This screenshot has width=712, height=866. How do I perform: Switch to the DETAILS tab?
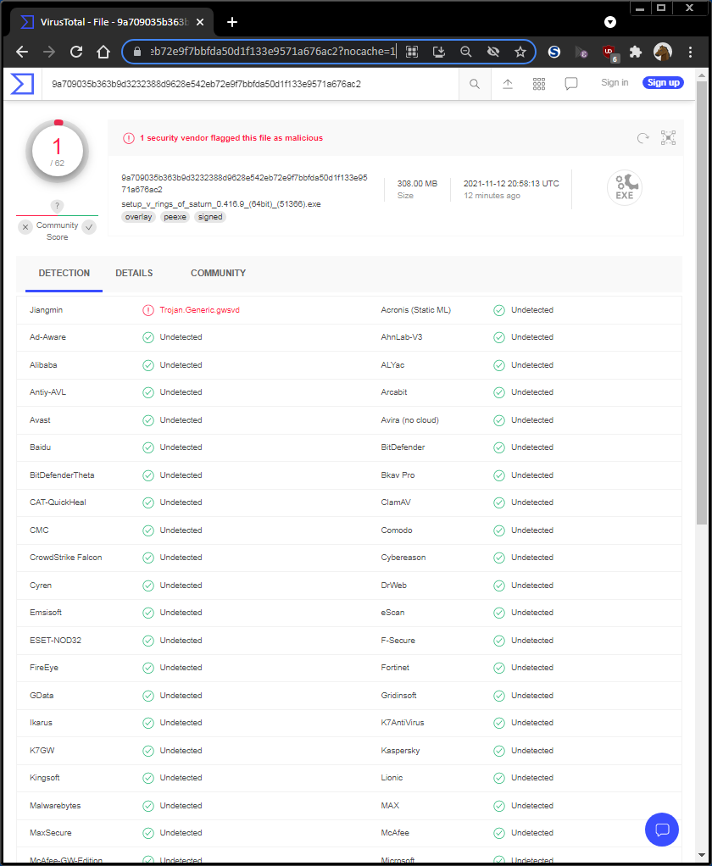134,273
